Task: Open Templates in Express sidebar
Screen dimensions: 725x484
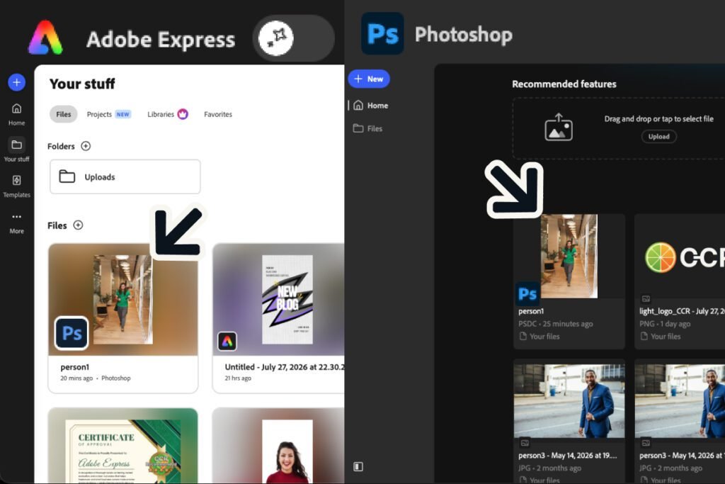Action: pyautogui.click(x=17, y=186)
